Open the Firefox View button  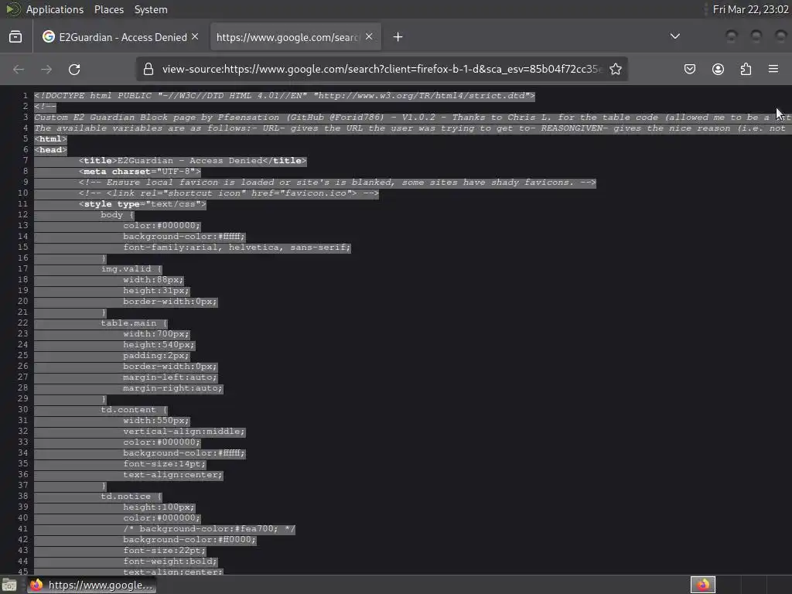pyautogui.click(x=15, y=37)
